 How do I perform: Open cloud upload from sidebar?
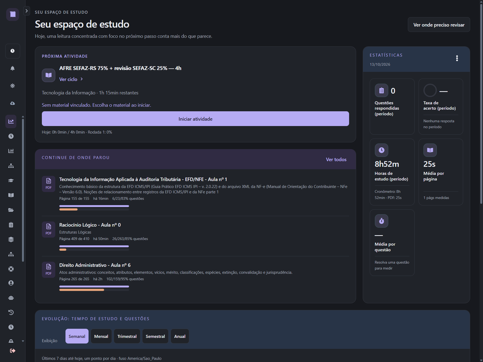click(x=12, y=103)
